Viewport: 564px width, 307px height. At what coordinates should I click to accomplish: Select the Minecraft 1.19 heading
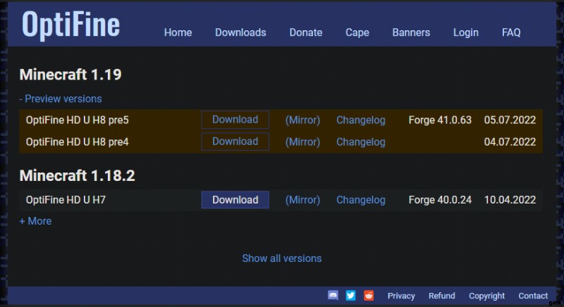[70, 75]
